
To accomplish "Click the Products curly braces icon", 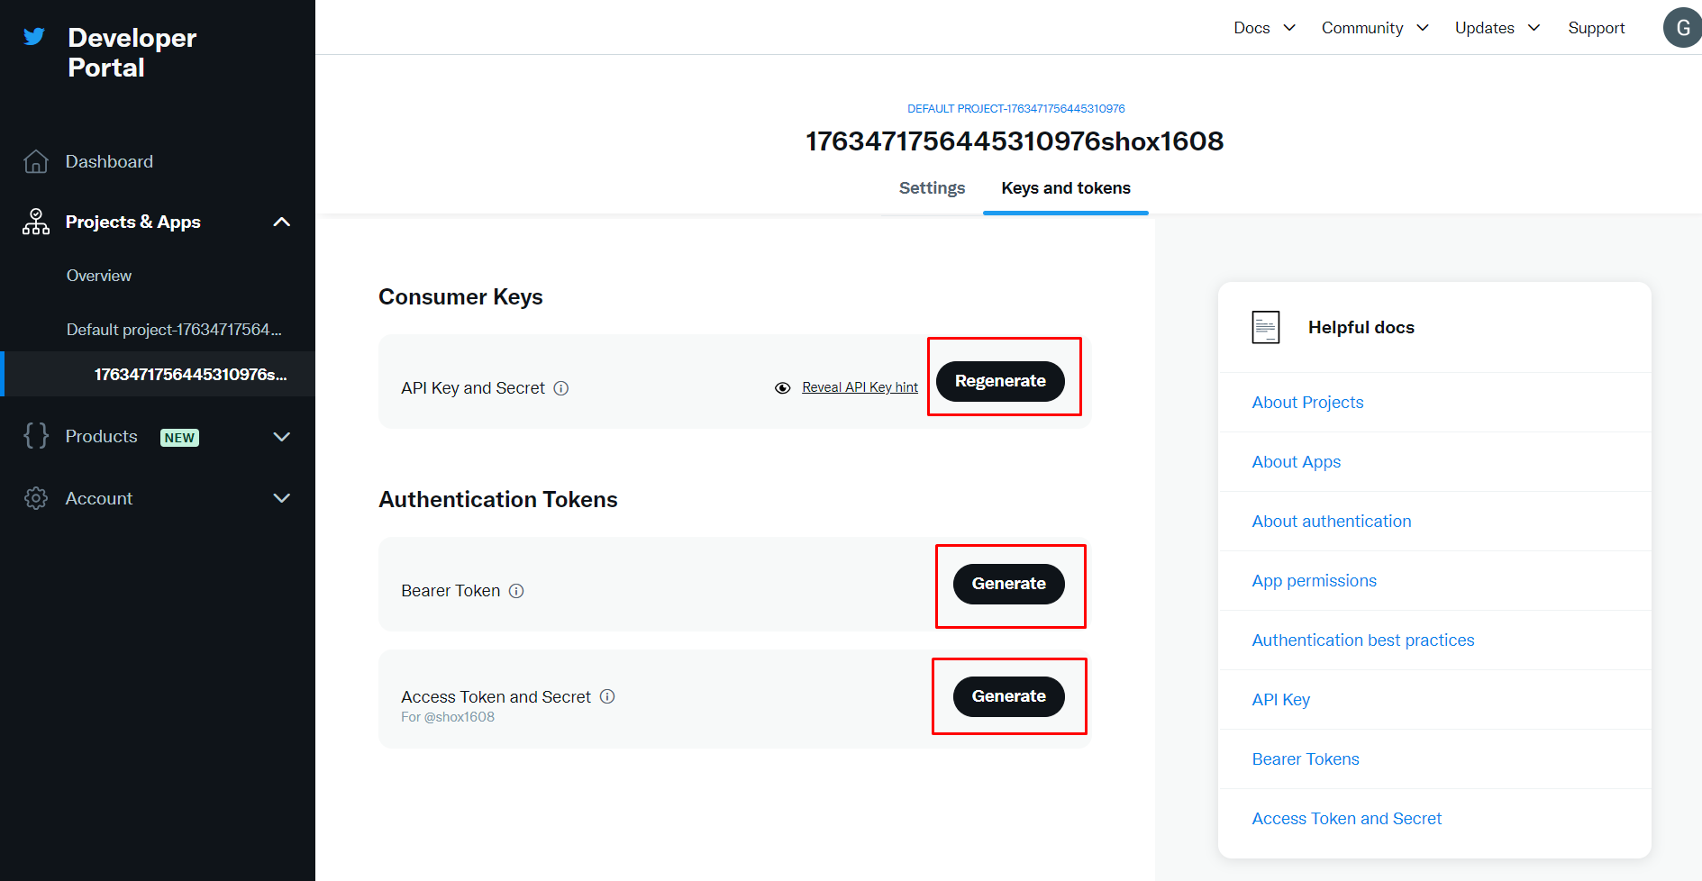I will tap(36, 436).
